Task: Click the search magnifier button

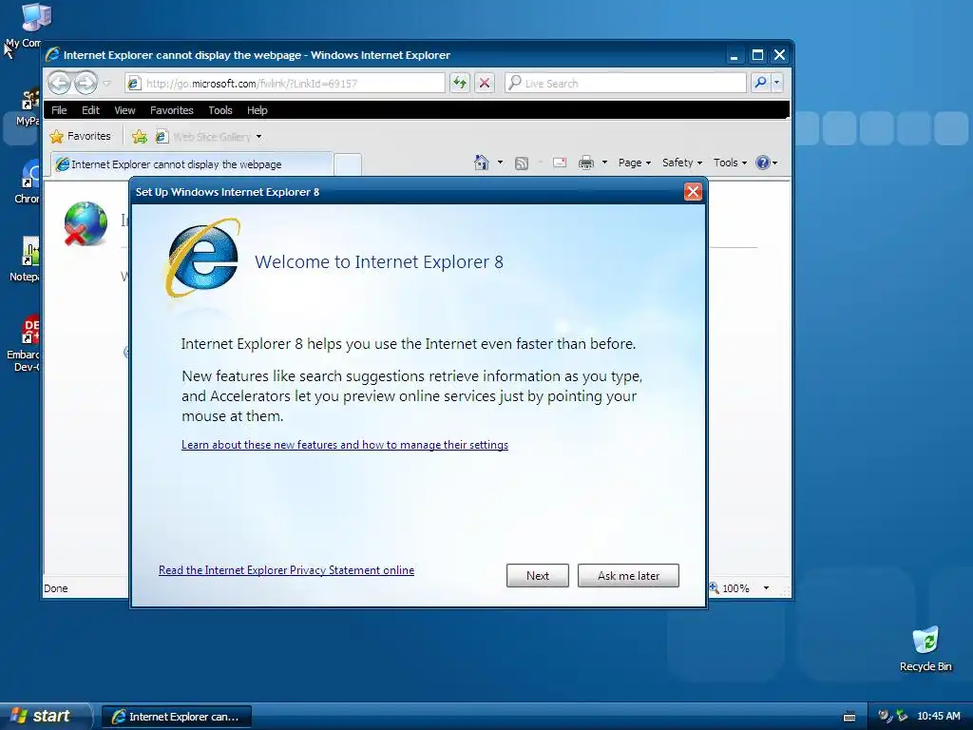Action: [761, 83]
